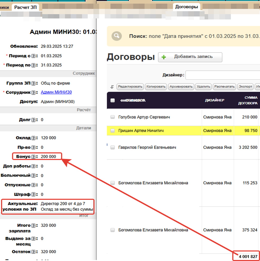Switch to the Расчет ЗП tab
Viewport: 260px width, 261px height.
point(25,7)
